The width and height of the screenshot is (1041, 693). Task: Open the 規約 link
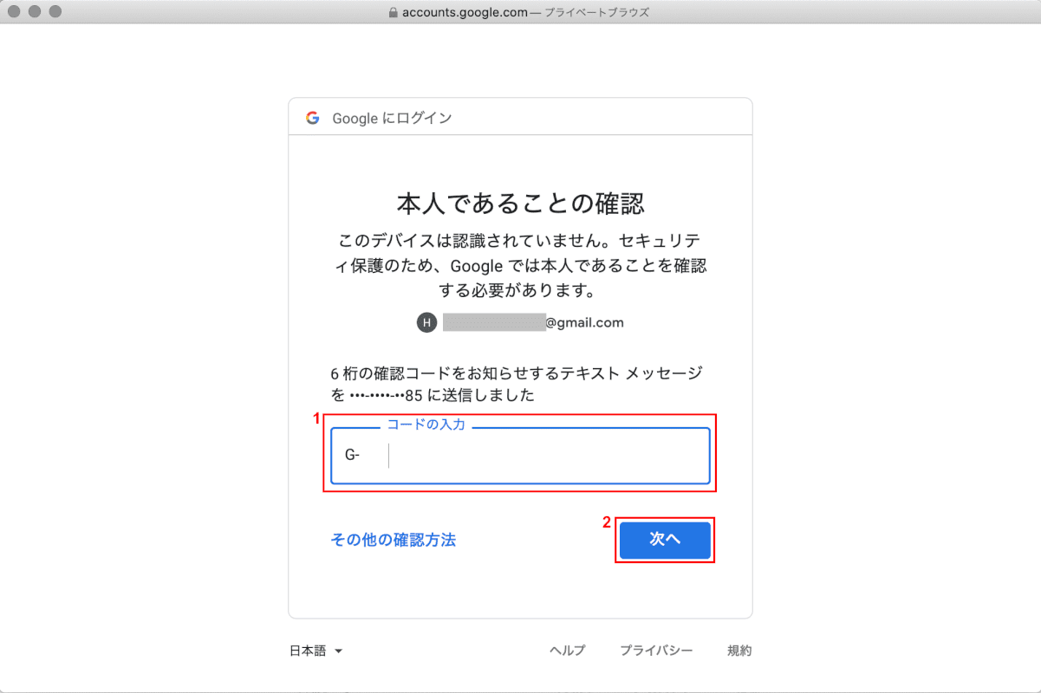click(x=739, y=651)
